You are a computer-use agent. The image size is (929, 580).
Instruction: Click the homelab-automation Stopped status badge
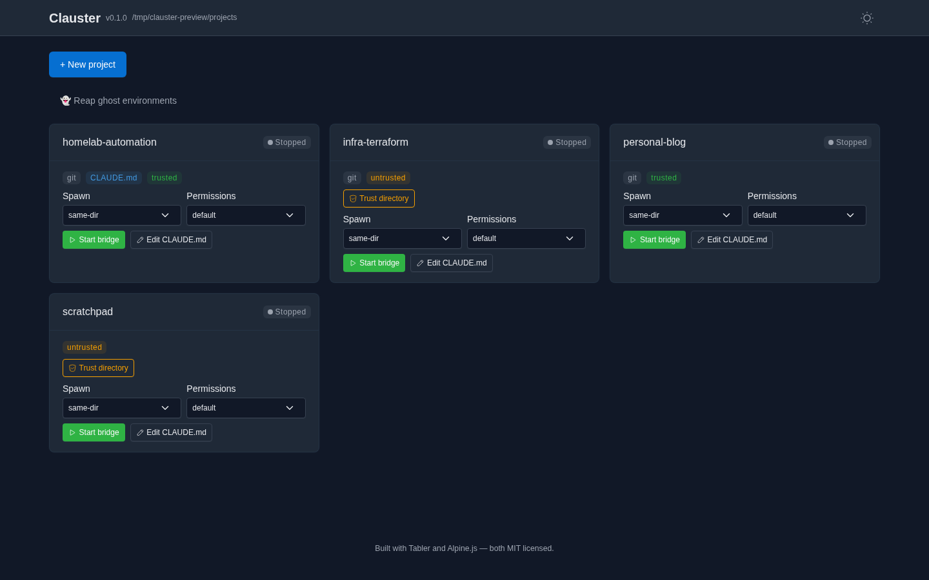point(287,142)
